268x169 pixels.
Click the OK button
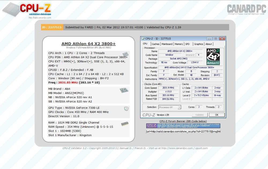217,115
